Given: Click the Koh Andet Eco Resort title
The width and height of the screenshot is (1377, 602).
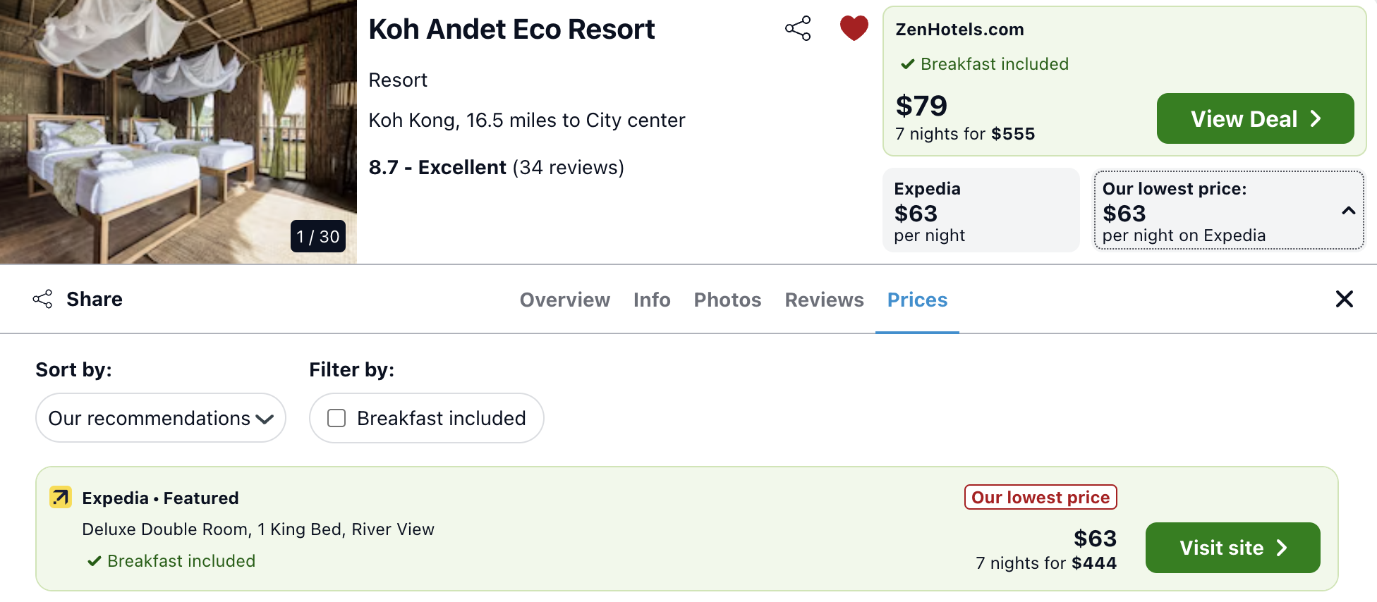Looking at the screenshot, I should click(511, 30).
